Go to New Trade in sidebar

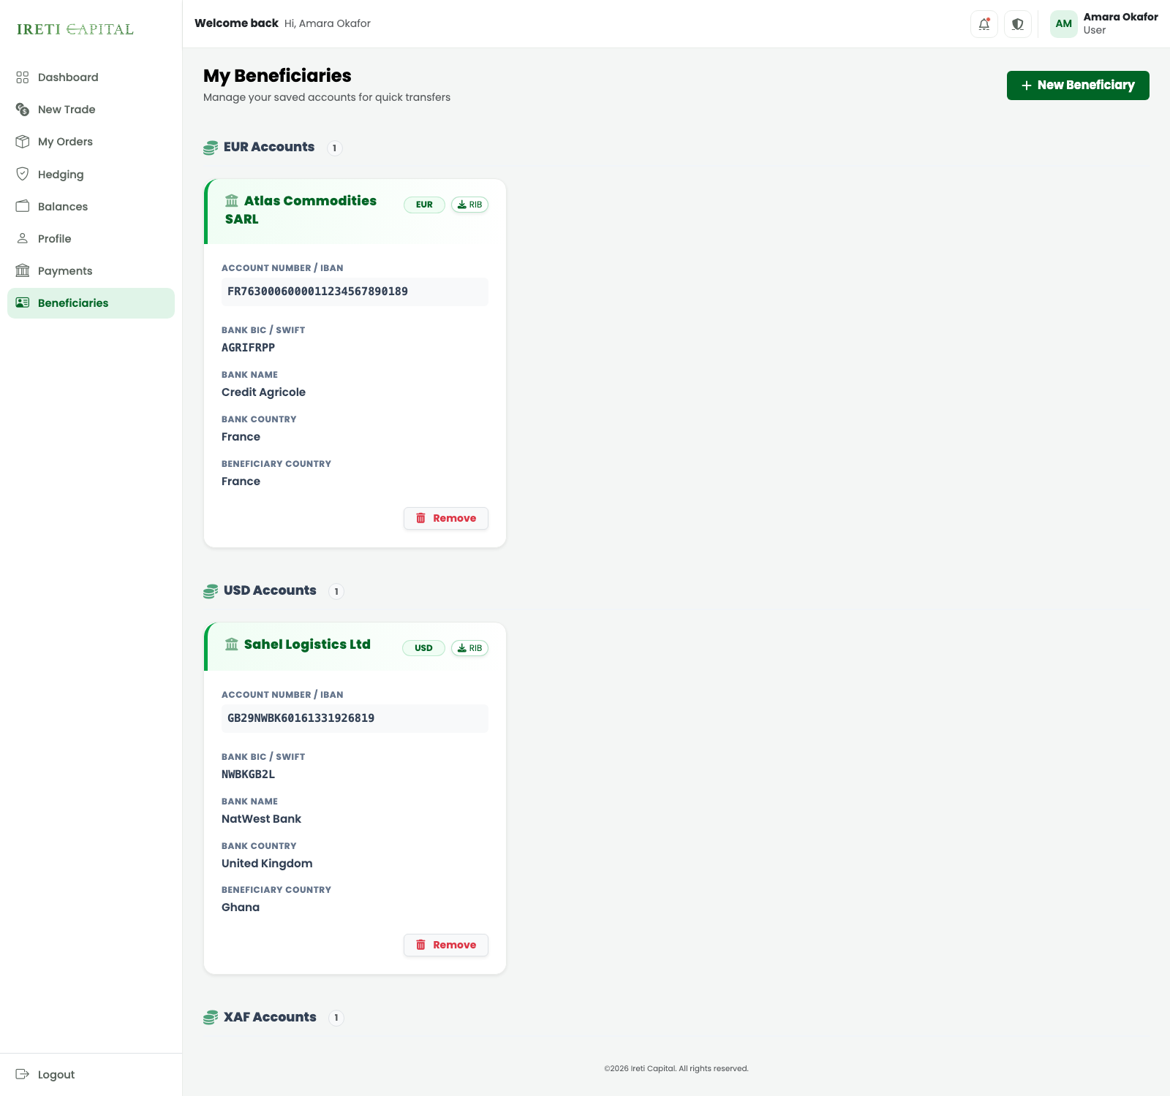click(91, 110)
